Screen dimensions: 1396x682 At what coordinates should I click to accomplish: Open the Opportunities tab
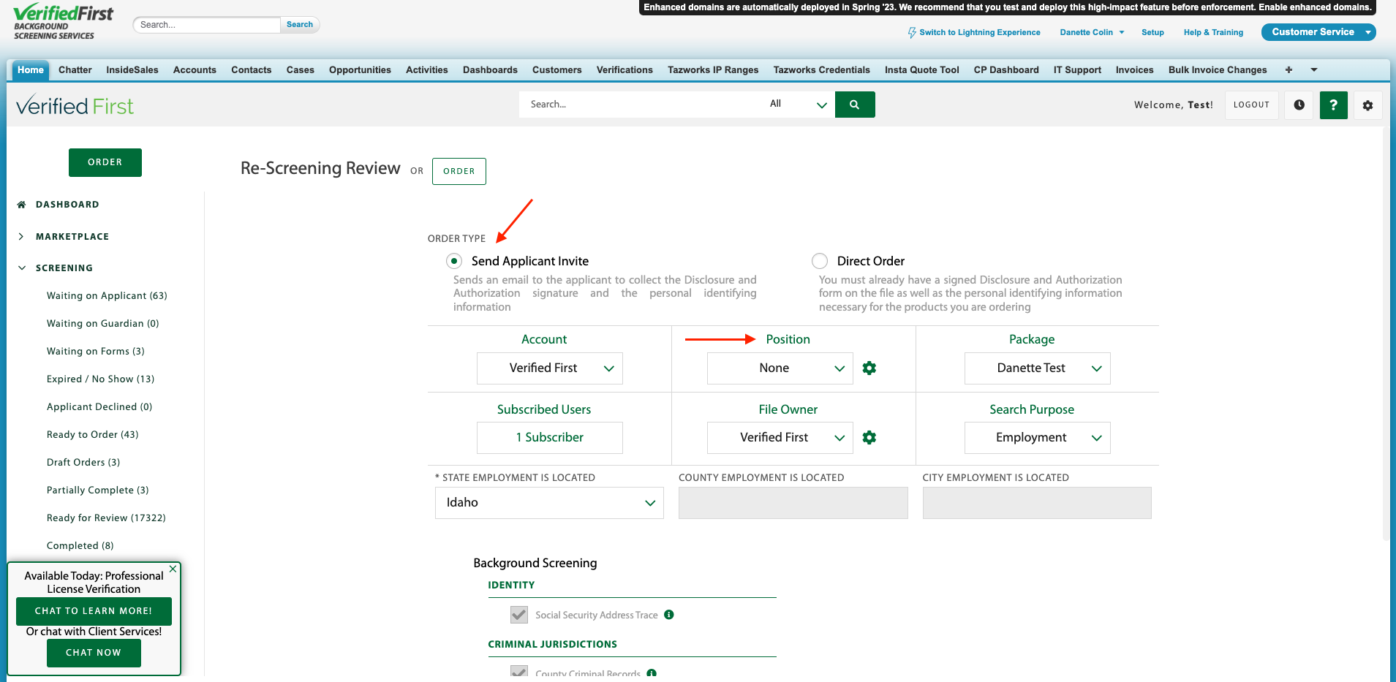(x=360, y=70)
